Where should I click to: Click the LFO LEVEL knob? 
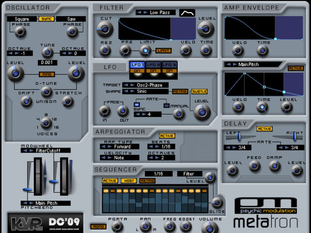[202, 112]
